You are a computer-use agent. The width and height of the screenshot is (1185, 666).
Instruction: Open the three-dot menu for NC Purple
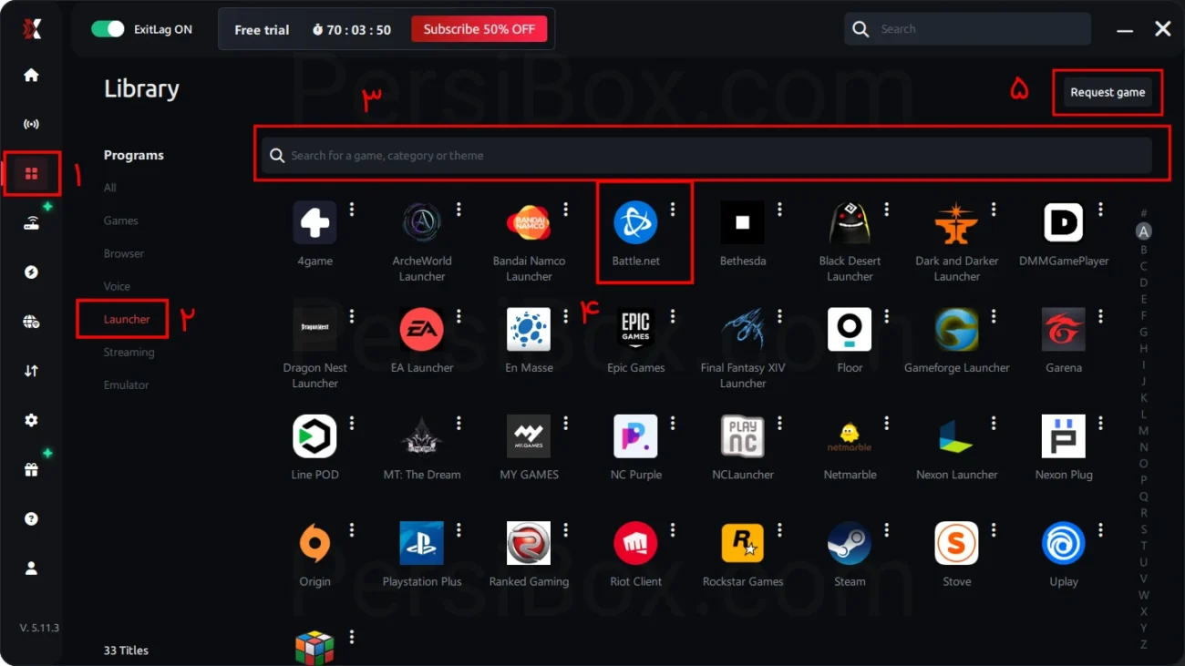[673, 424]
